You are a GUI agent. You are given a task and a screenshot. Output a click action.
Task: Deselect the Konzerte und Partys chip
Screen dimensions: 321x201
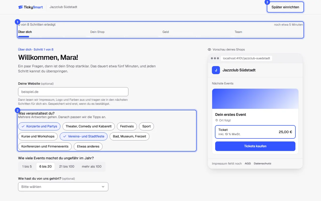[x=39, y=126]
